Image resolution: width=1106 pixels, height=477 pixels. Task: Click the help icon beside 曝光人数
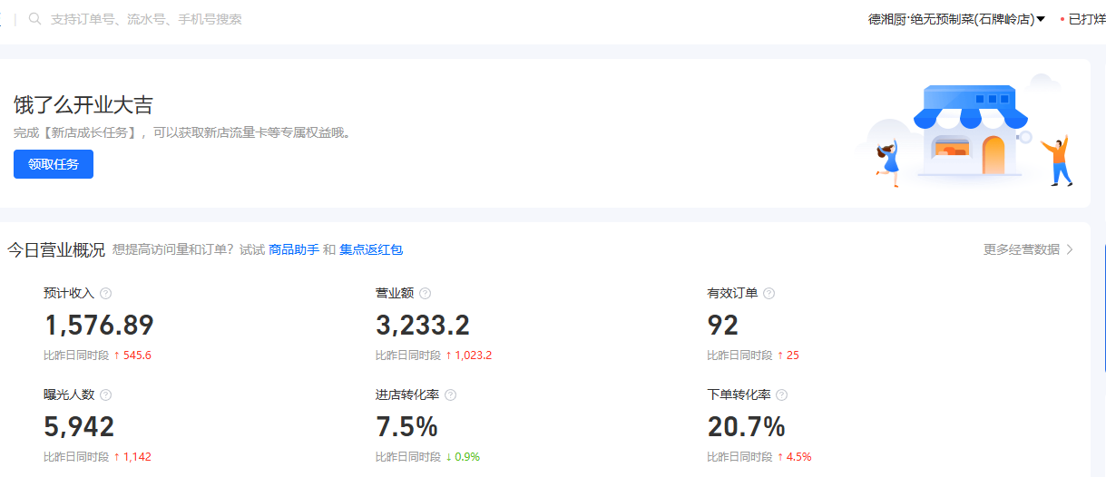coord(105,394)
